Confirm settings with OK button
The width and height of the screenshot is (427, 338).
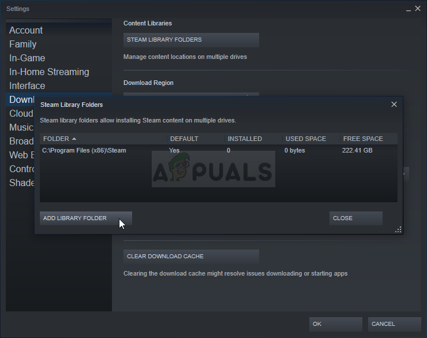tap(335, 324)
